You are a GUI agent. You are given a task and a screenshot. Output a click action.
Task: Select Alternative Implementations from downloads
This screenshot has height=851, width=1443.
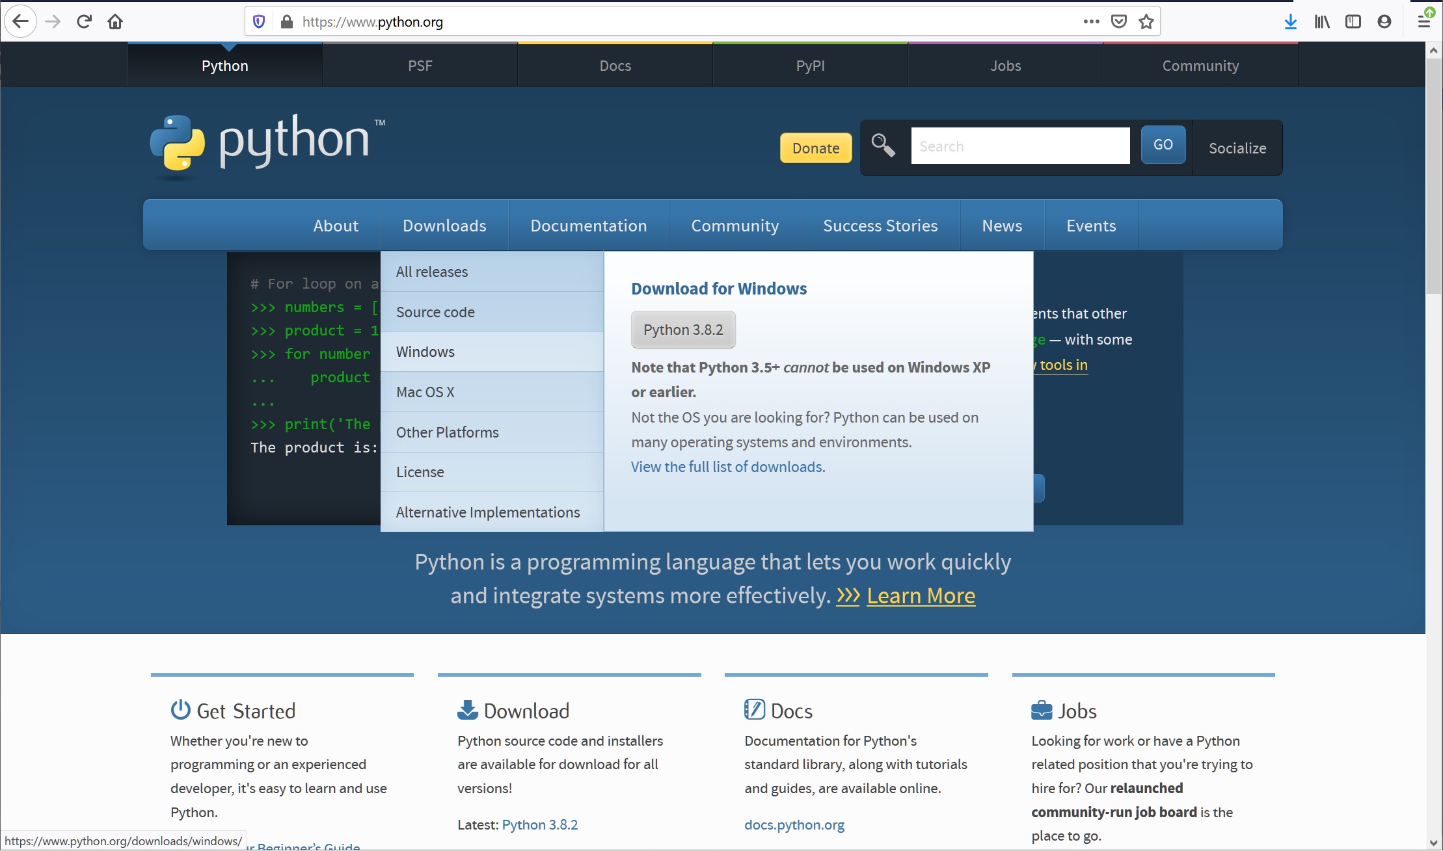coord(487,512)
